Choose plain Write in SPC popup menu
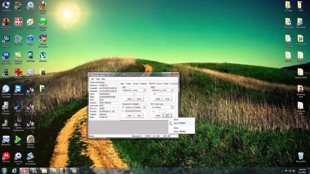310x174 pixels. click(181, 128)
